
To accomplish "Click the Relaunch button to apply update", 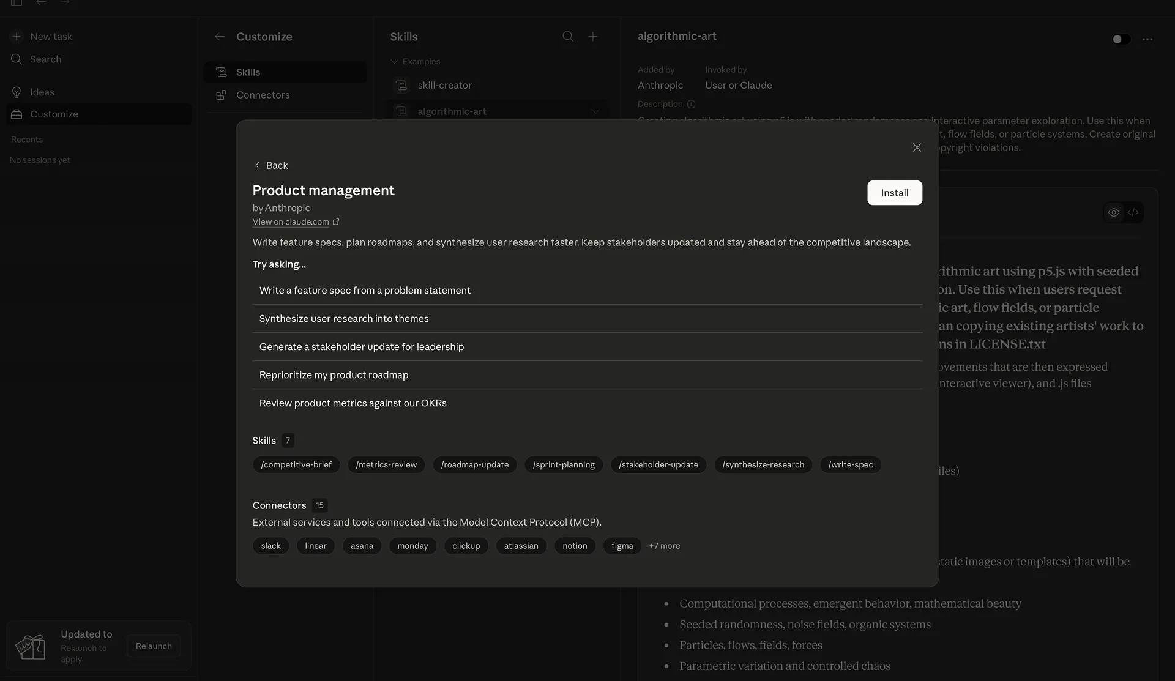I will 154,646.
